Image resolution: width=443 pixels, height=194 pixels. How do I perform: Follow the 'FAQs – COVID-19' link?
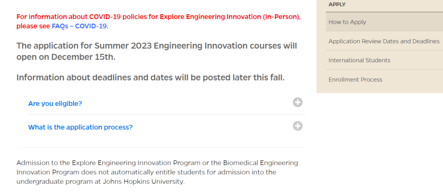click(x=79, y=26)
